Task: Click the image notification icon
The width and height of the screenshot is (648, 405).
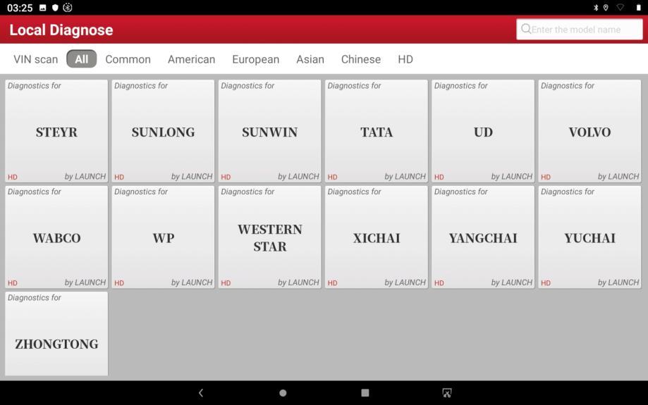Action: point(42,8)
